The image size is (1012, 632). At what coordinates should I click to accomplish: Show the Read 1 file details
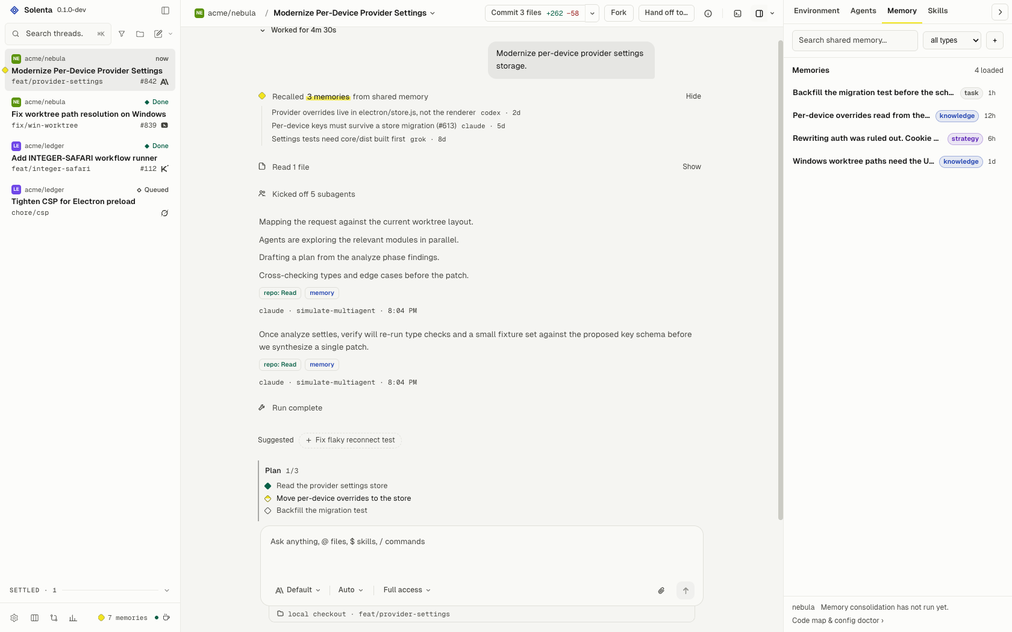click(692, 167)
